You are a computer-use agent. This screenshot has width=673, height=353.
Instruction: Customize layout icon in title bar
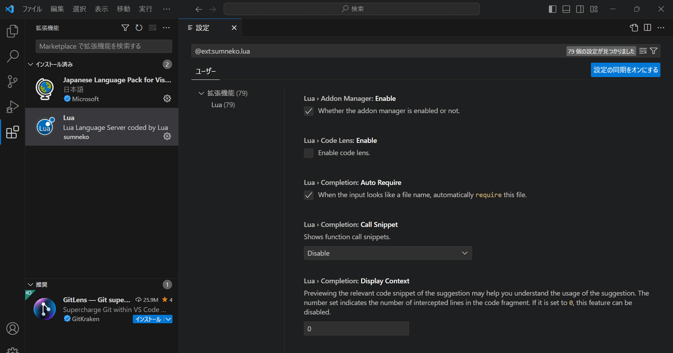593,9
